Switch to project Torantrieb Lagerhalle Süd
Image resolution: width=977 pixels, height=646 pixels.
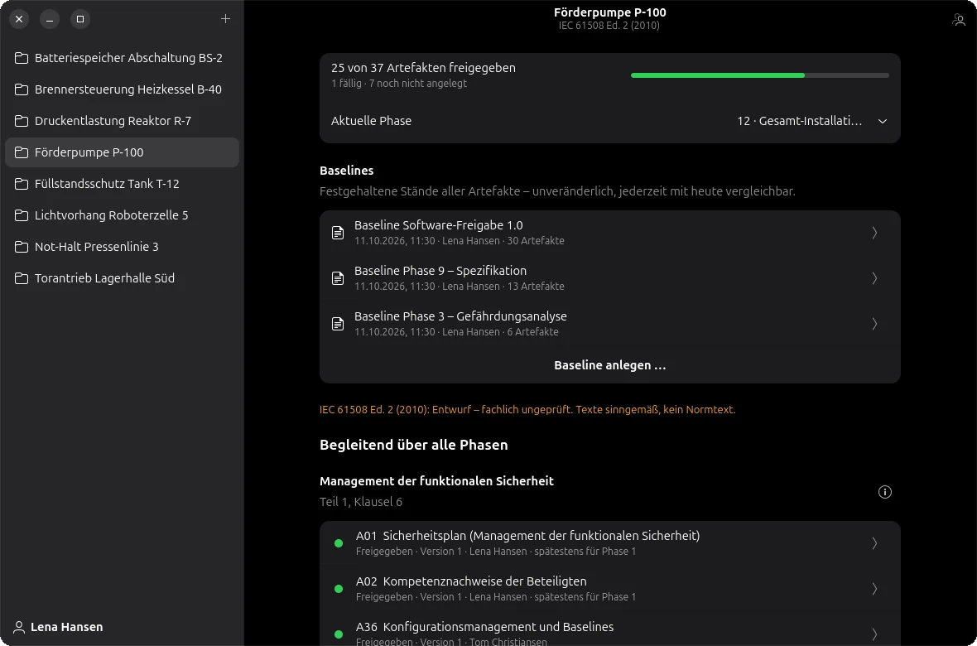(123, 278)
